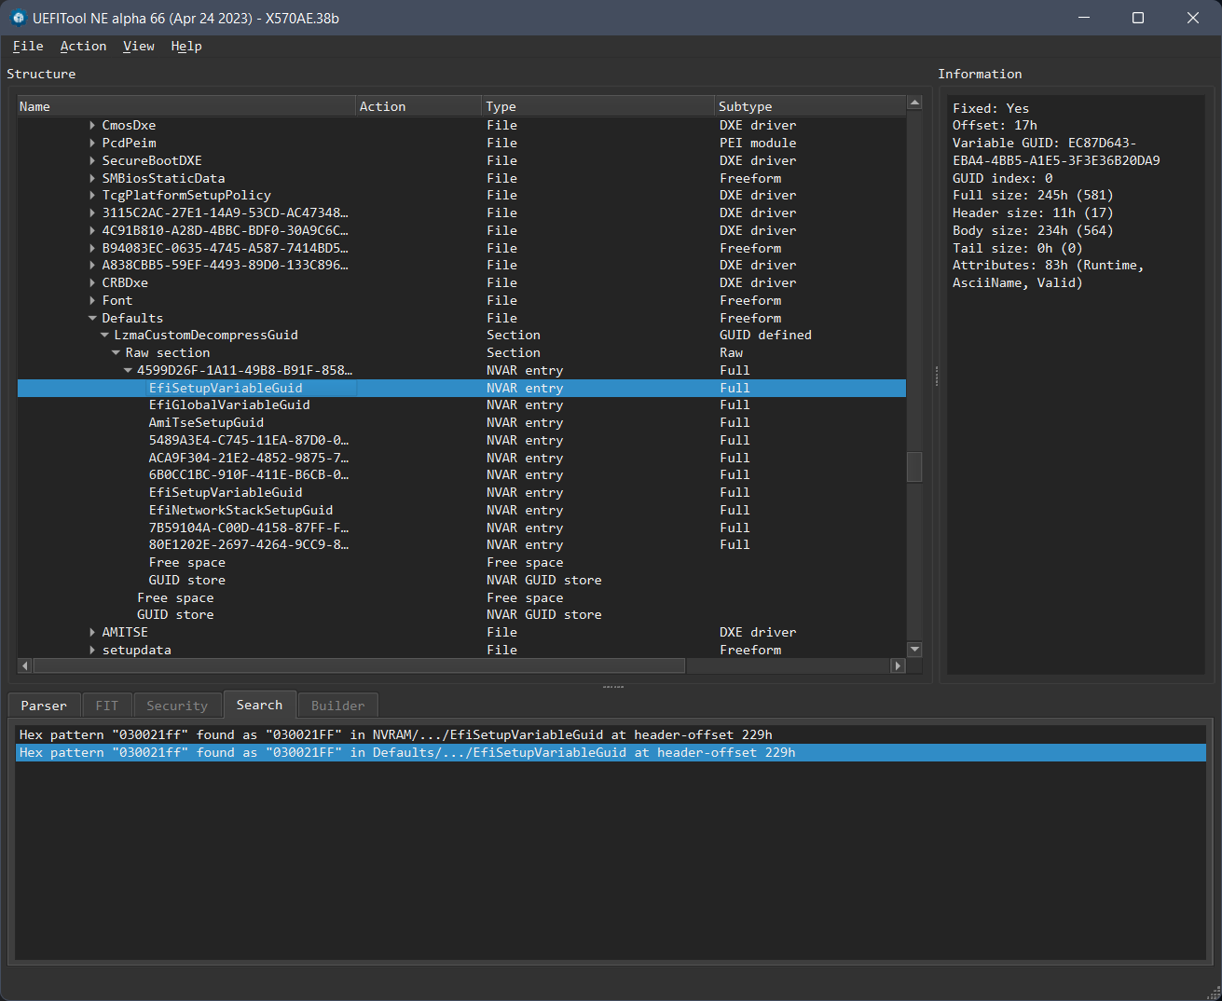The width and height of the screenshot is (1222, 1001).
Task: Collapse the LzmaCustomDecompressGuid section
Action: tap(104, 336)
